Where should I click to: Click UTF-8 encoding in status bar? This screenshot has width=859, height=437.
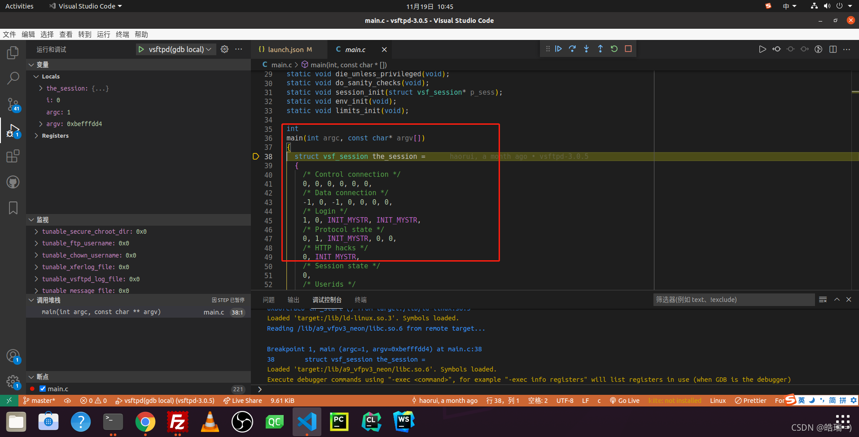[x=565, y=401]
